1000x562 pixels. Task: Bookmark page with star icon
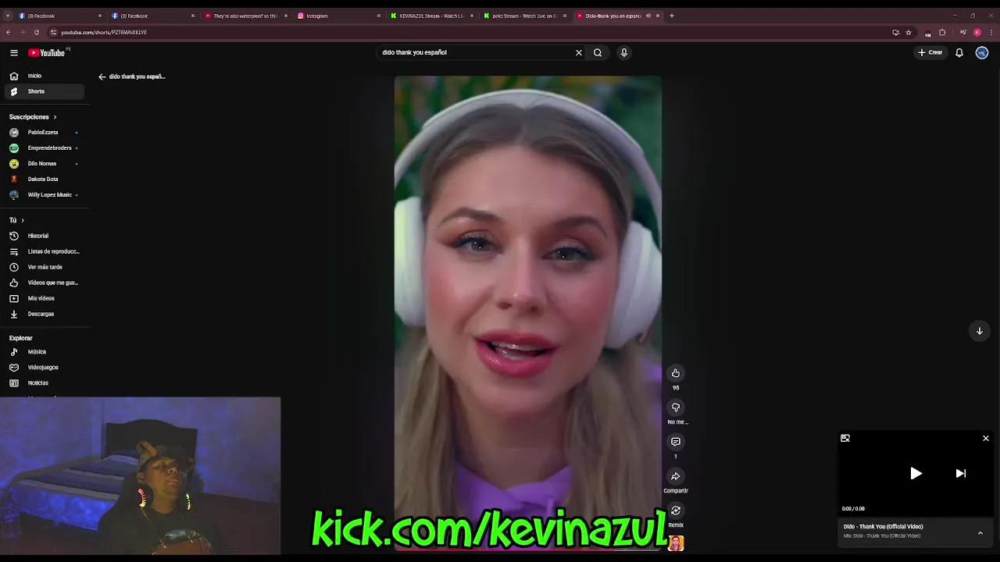[x=909, y=32]
